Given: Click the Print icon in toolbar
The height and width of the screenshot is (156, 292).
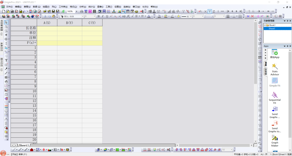Looking at the screenshot, I should [82, 12].
